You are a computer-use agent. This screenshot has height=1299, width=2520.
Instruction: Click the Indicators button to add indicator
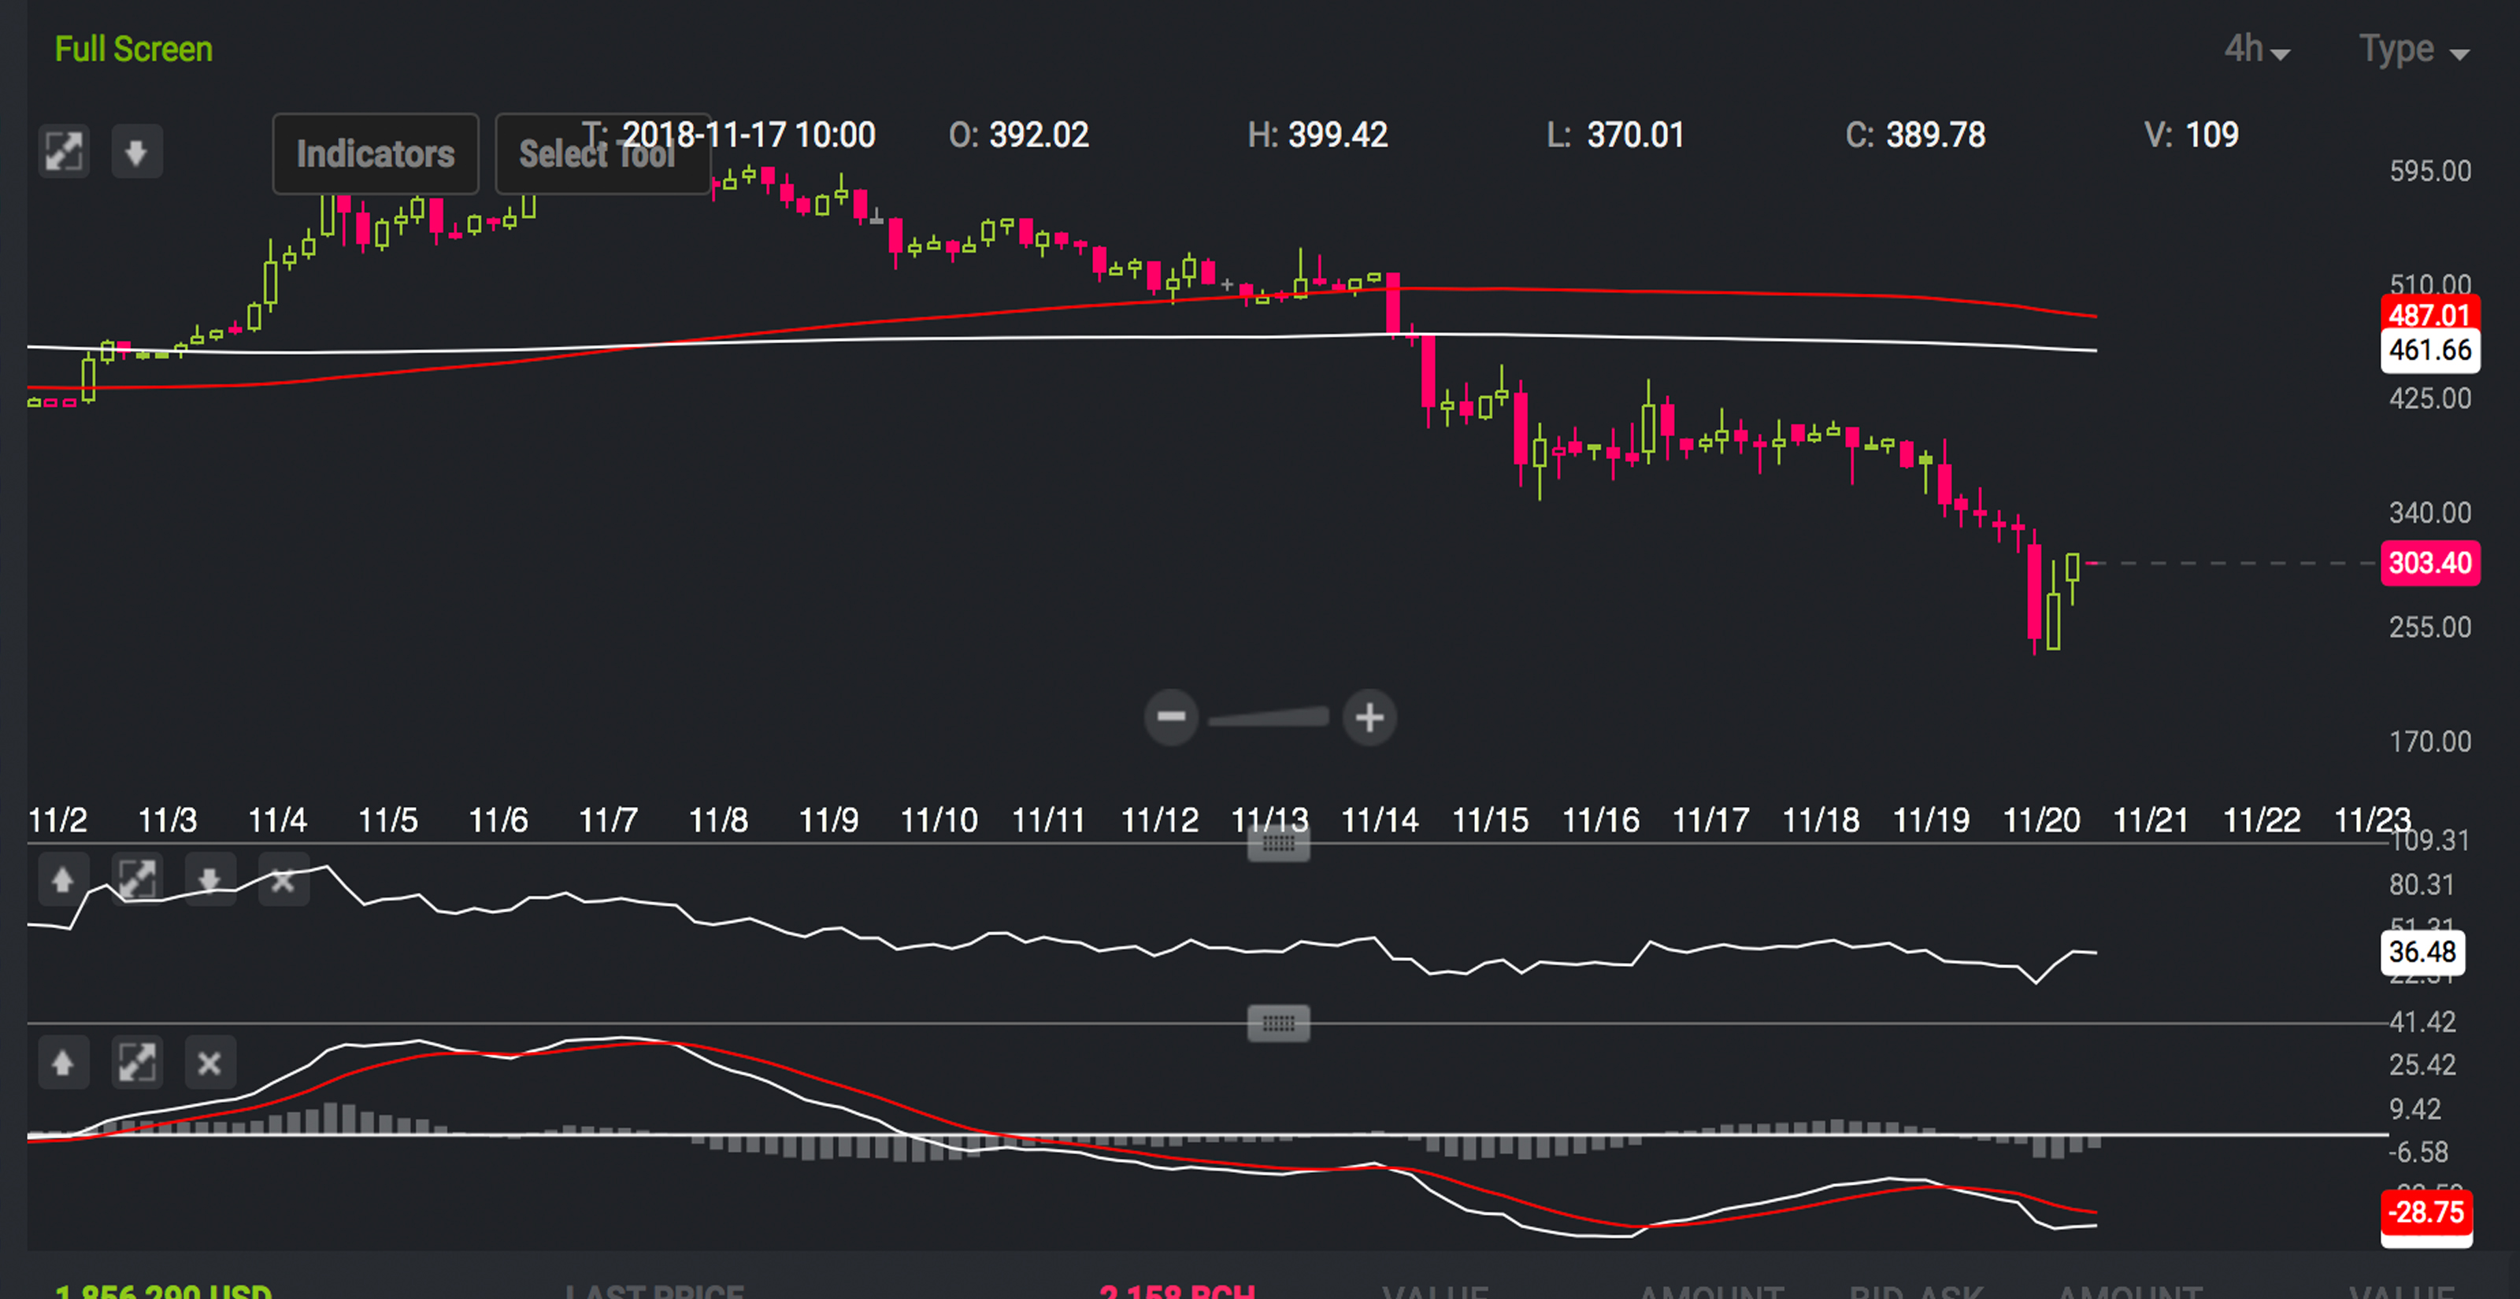(374, 153)
